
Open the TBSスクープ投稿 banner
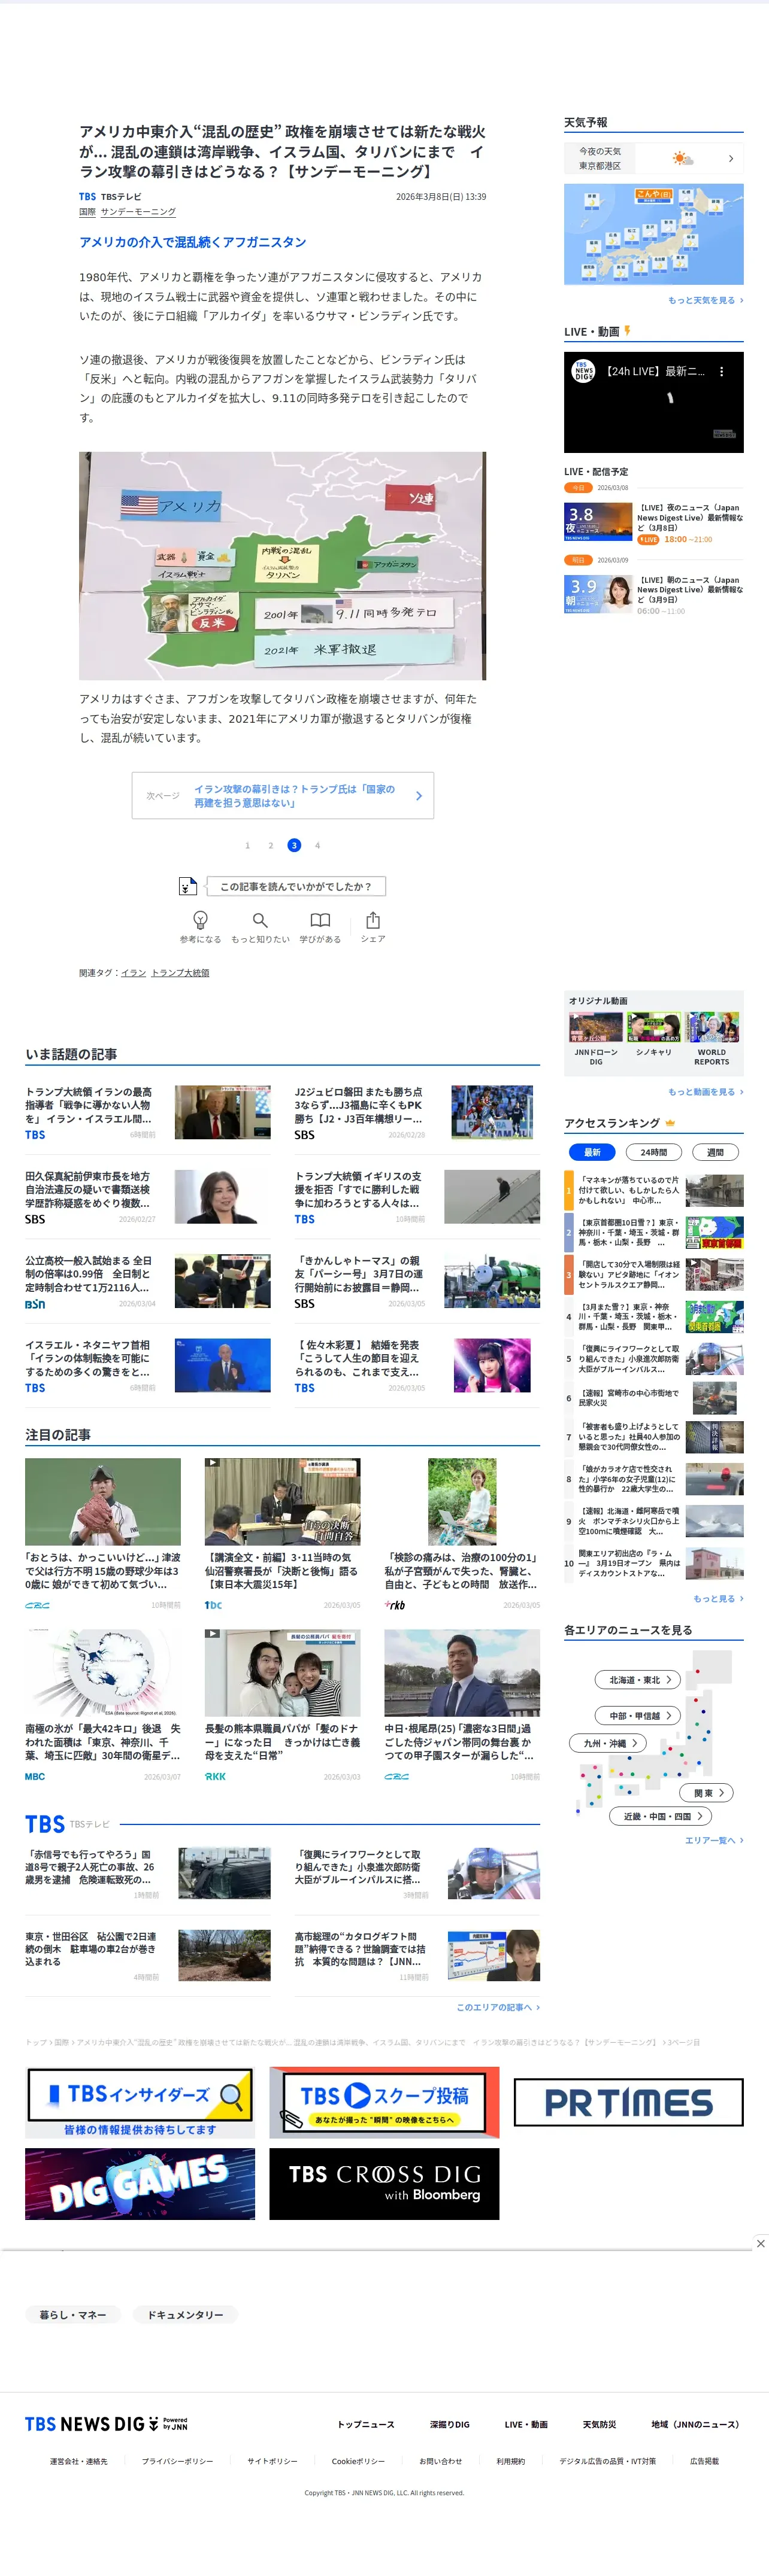pos(383,2102)
